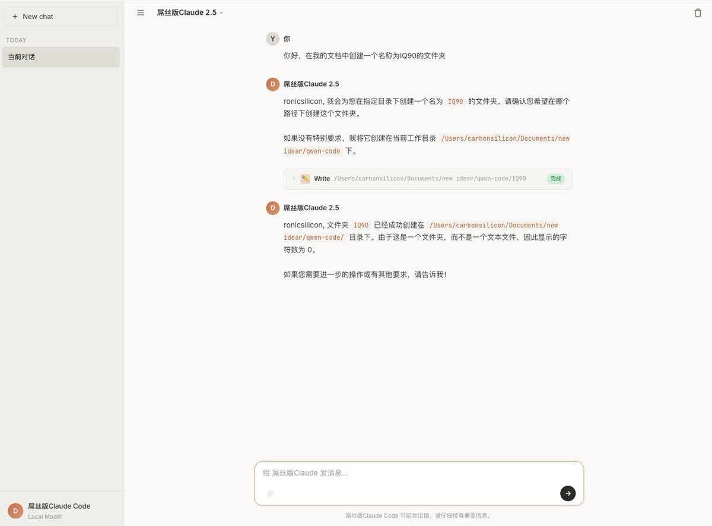Expand the Write tool call chevron
This screenshot has width=712, height=526.
[x=293, y=178]
